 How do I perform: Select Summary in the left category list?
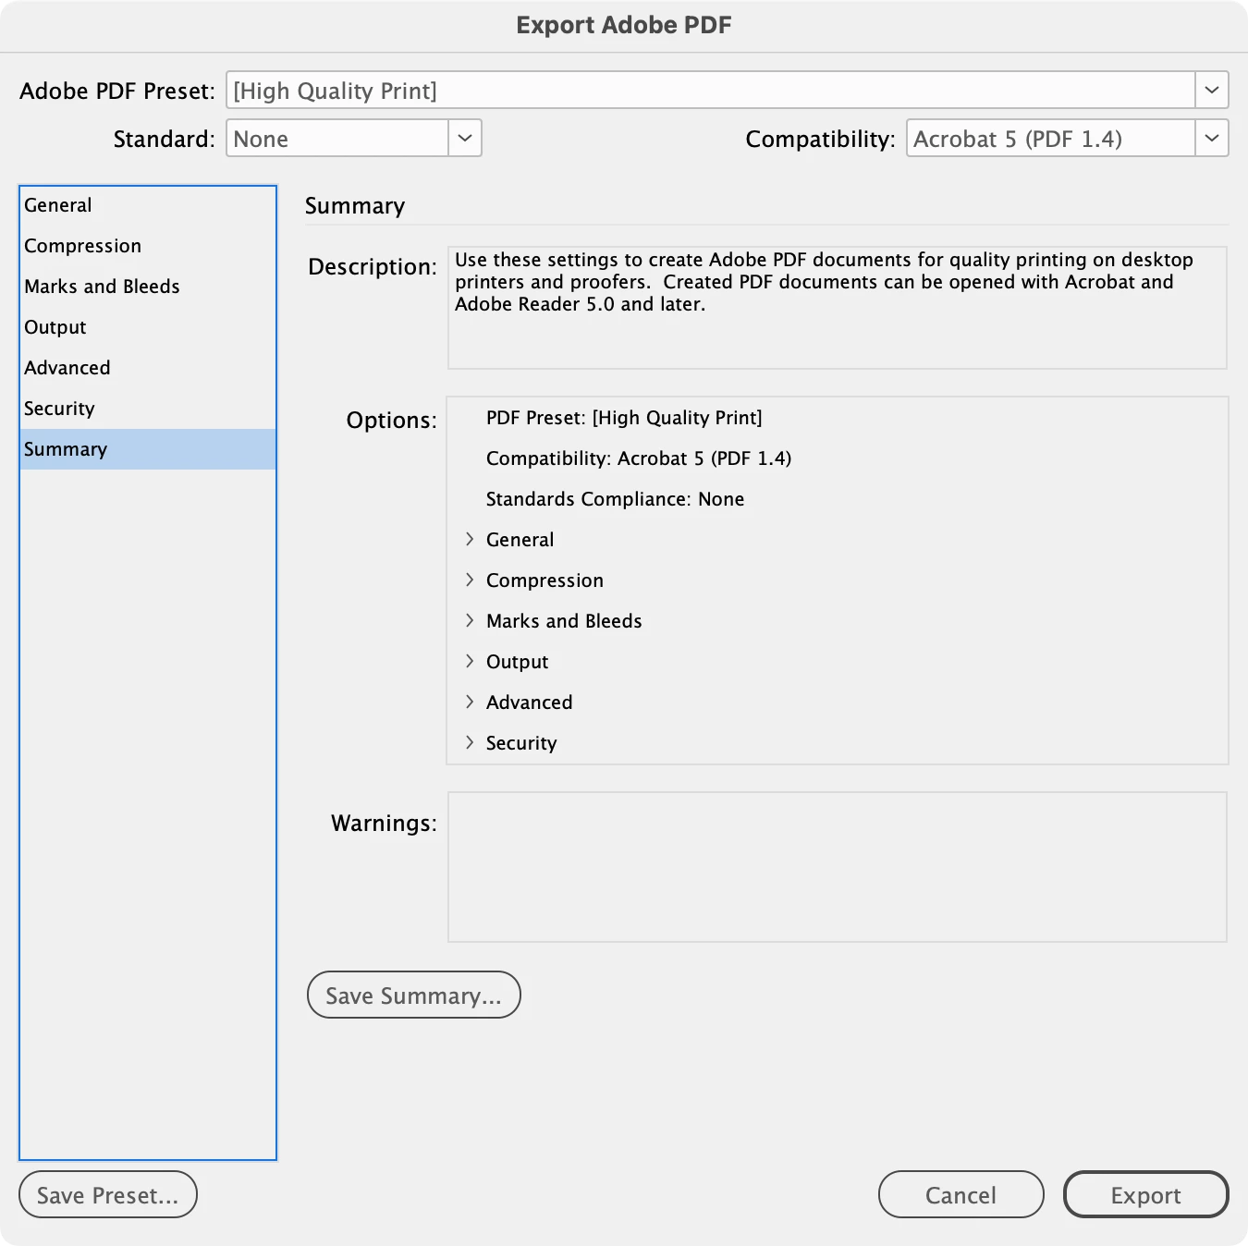[148, 449]
